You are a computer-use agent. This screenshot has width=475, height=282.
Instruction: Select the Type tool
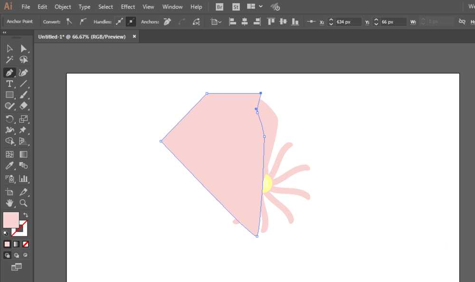(x=9, y=84)
